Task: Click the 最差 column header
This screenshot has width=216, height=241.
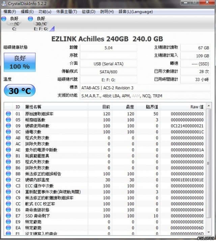Action: click(124, 107)
